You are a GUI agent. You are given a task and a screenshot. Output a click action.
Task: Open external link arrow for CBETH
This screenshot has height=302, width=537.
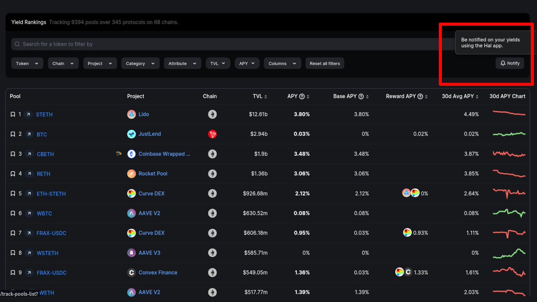pos(29,154)
